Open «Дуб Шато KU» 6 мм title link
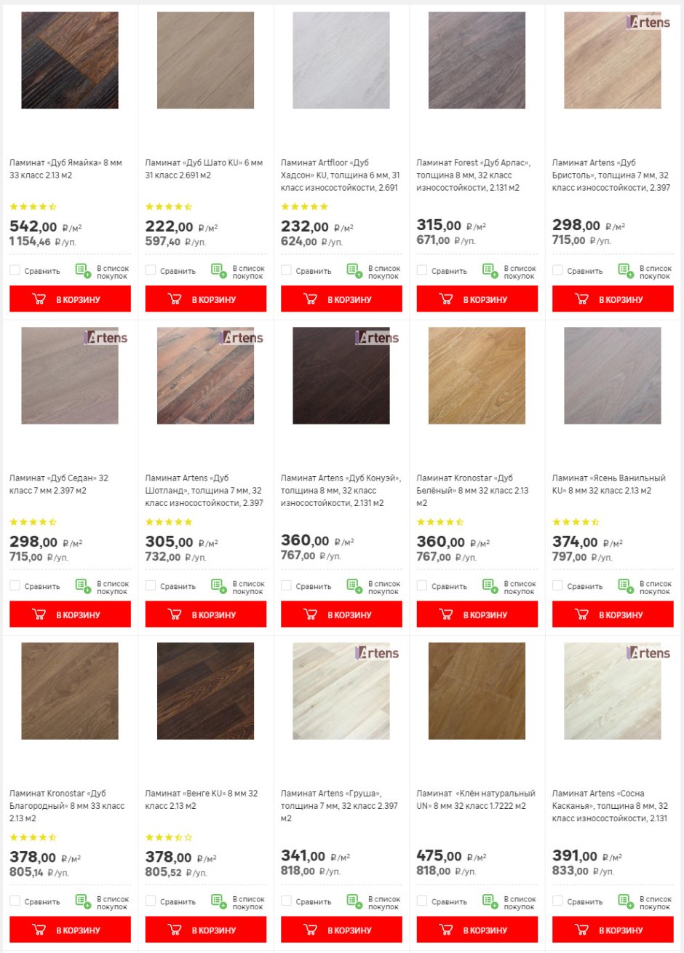Screen dimensions: 684x953 point(204,169)
